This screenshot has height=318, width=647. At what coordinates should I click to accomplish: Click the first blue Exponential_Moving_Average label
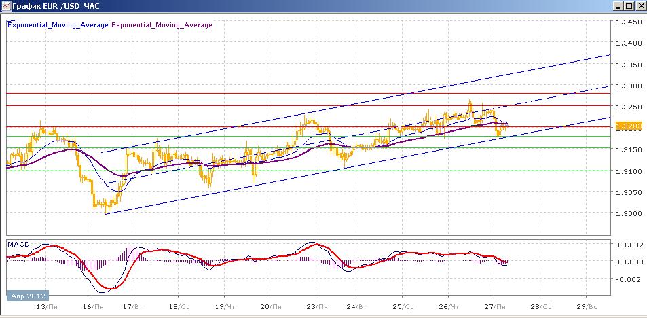pos(58,24)
